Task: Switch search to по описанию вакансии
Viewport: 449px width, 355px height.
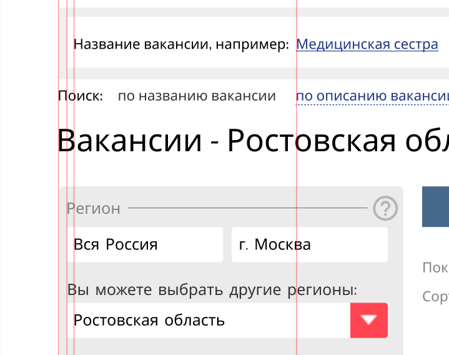Action: click(372, 96)
